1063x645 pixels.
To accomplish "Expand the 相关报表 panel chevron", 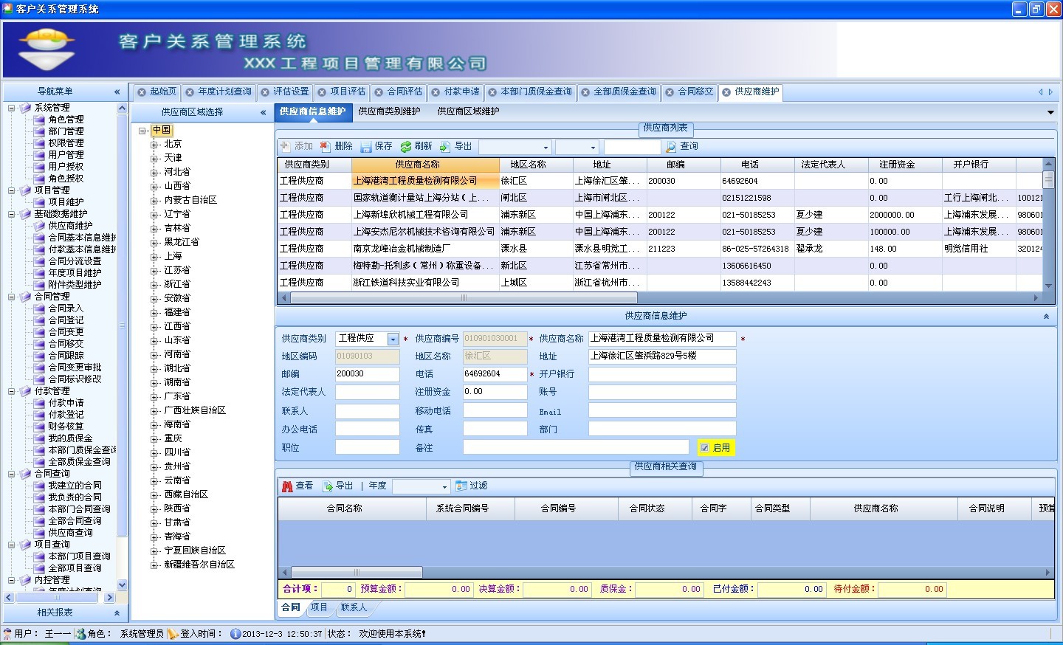I will pyautogui.click(x=117, y=613).
